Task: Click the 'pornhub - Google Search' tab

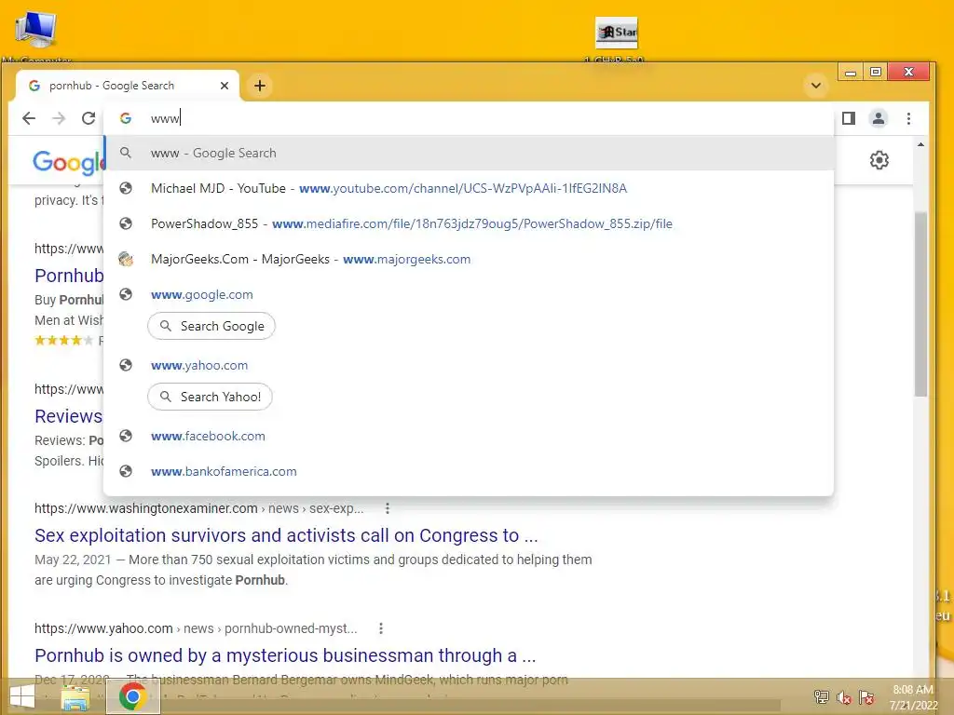Action: point(128,86)
